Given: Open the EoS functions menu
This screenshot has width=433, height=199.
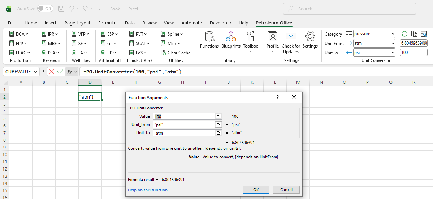Looking at the screenshot, I should click(x=138, y=53).
